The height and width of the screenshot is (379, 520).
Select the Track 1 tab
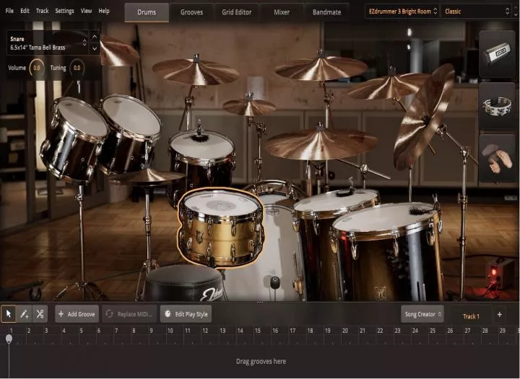(471, 316)
